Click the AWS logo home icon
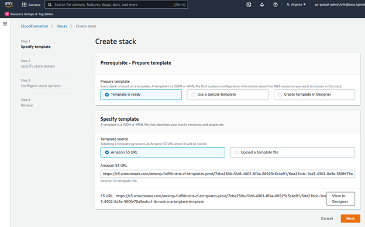This screenshot has height=227, width=365. coord(9,4)
